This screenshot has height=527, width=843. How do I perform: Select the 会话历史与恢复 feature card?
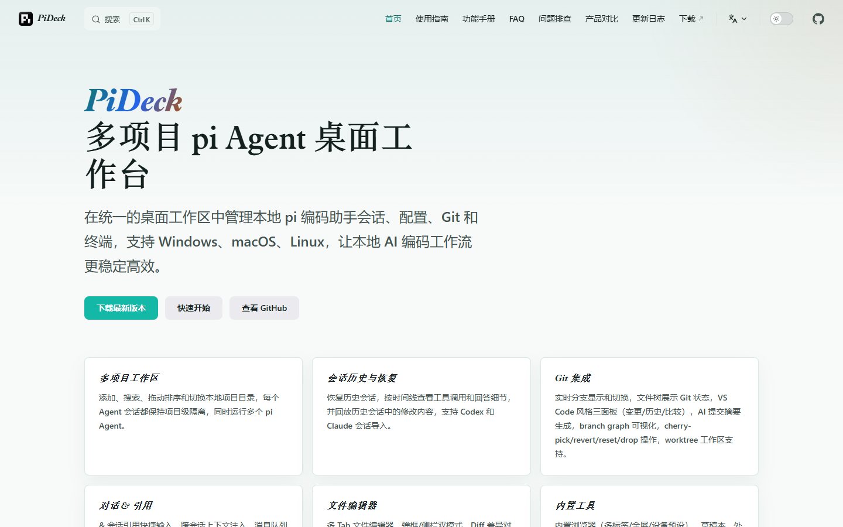click(421, 416)
